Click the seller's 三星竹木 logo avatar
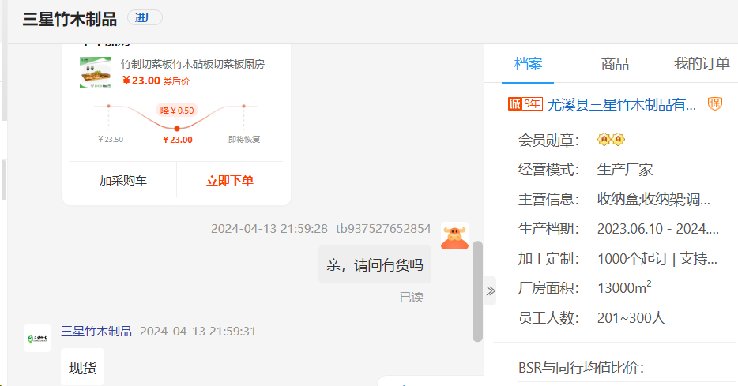The height and width of the screenshot is (386, 738). (38, 338)
